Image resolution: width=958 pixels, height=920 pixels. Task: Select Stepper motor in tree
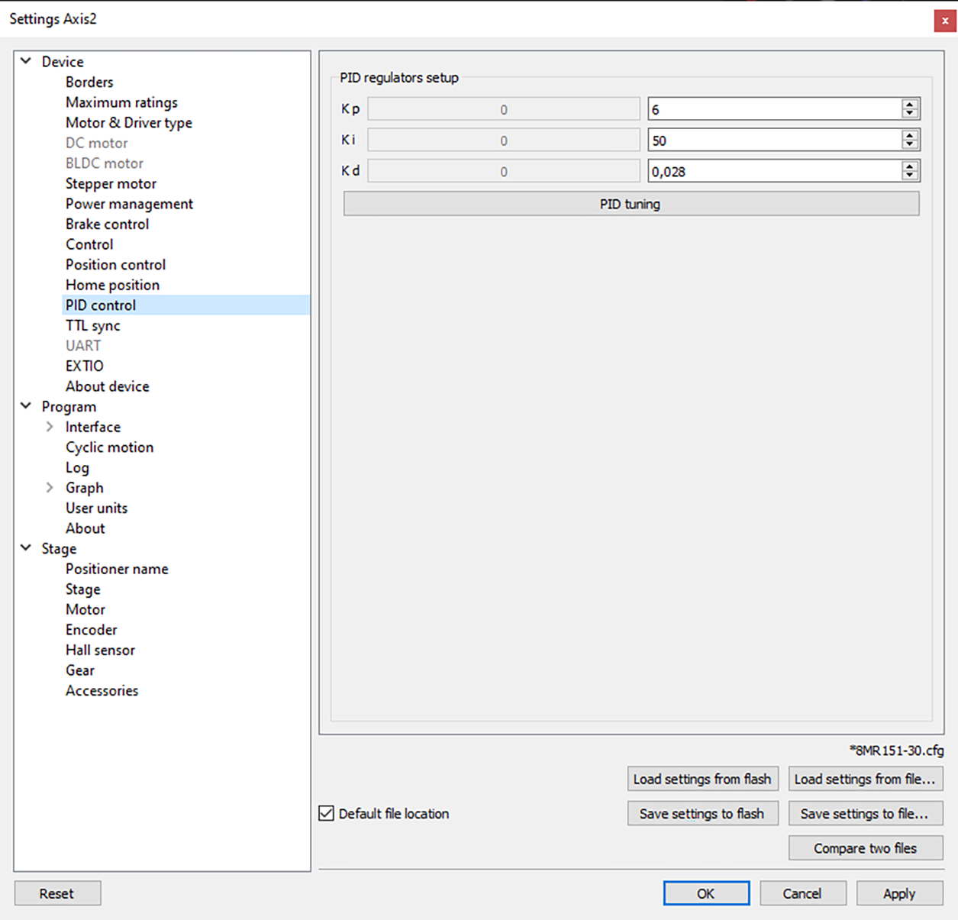111,183
